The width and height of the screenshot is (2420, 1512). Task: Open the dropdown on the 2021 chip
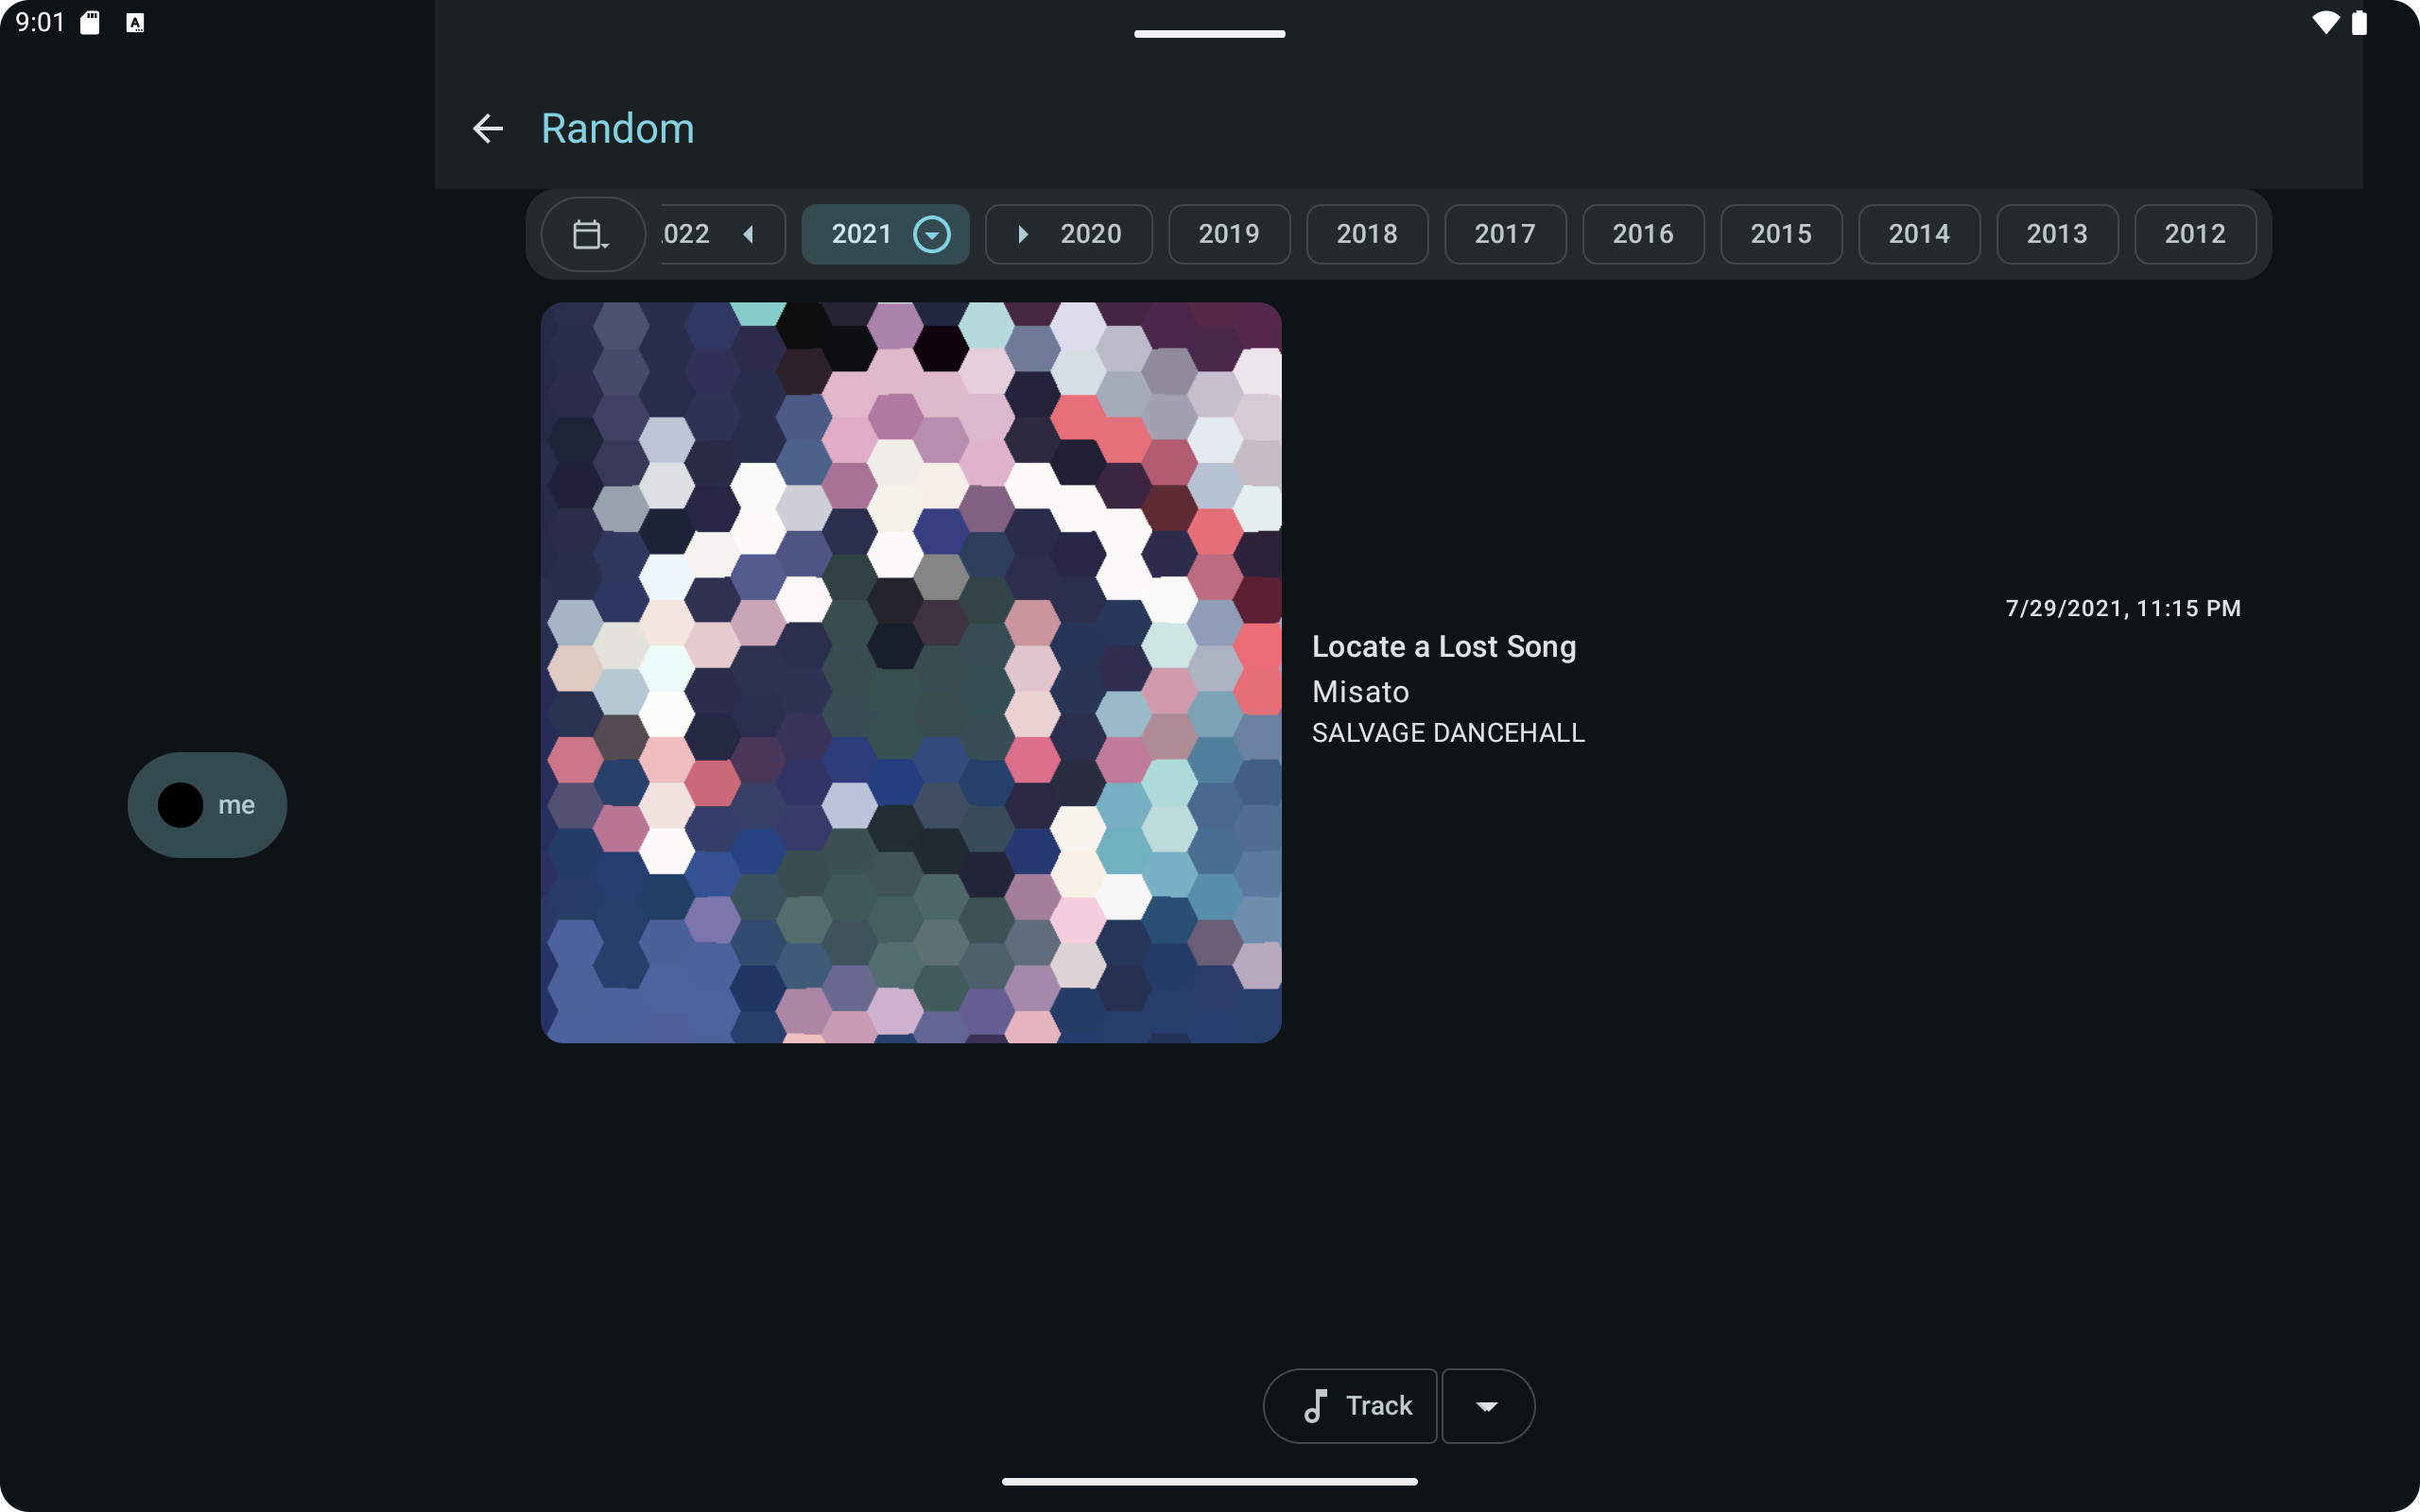[931, 234]
